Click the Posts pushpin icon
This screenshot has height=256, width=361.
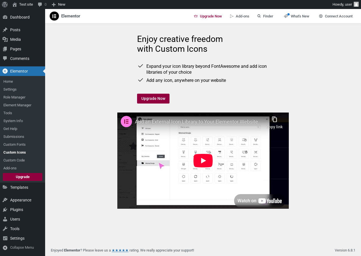tap(5, 30)
